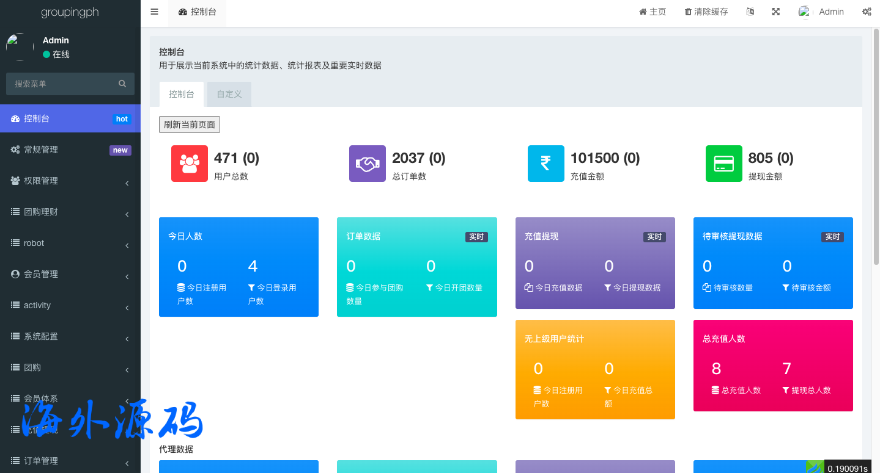Click the 刷新当前页面 button

click(x=190, y=125)
